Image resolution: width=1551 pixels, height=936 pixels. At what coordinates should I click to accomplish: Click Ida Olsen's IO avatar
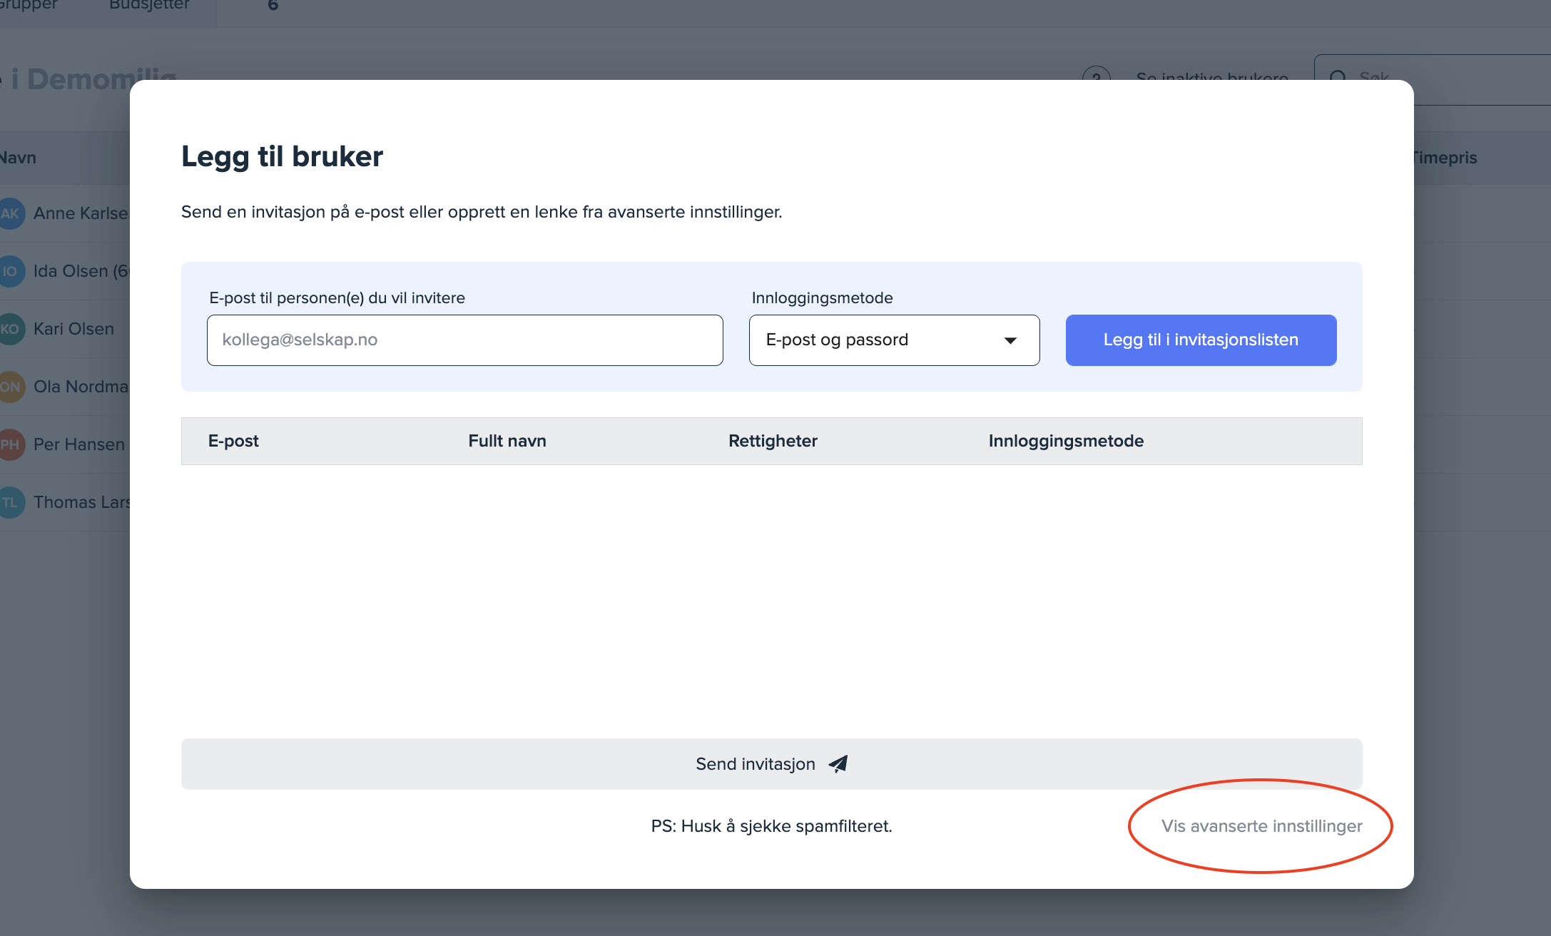point(10,271)
